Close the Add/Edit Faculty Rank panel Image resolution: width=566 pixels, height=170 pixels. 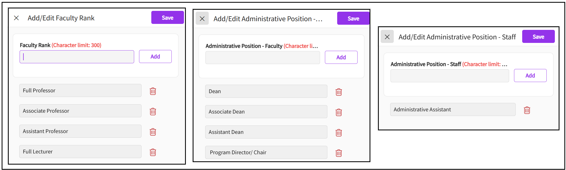click(16, 18)
